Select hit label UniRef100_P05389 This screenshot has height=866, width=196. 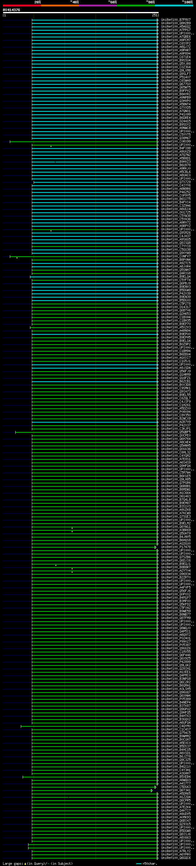click(175, 699)
